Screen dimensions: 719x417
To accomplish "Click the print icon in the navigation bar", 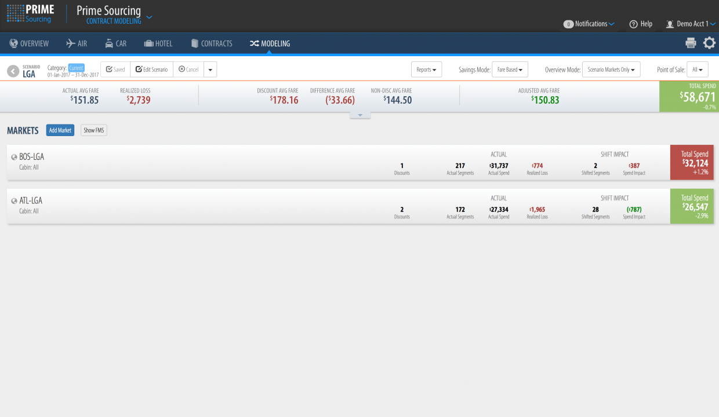I will pos(691,43).
